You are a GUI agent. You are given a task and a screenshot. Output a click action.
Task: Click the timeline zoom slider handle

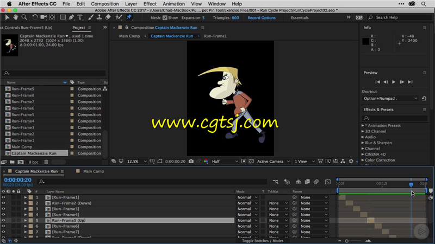point(346,241)
